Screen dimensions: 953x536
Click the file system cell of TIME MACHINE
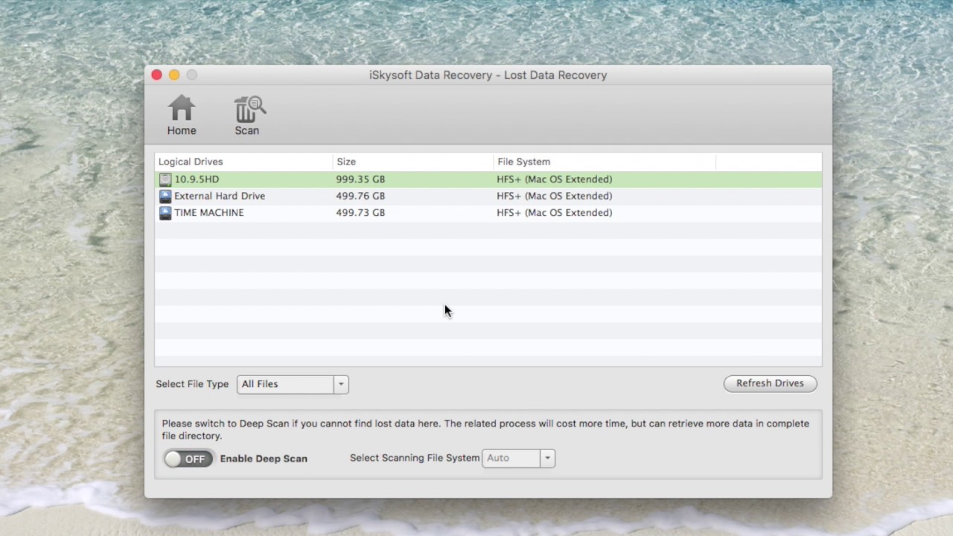(x=555, y=213)
